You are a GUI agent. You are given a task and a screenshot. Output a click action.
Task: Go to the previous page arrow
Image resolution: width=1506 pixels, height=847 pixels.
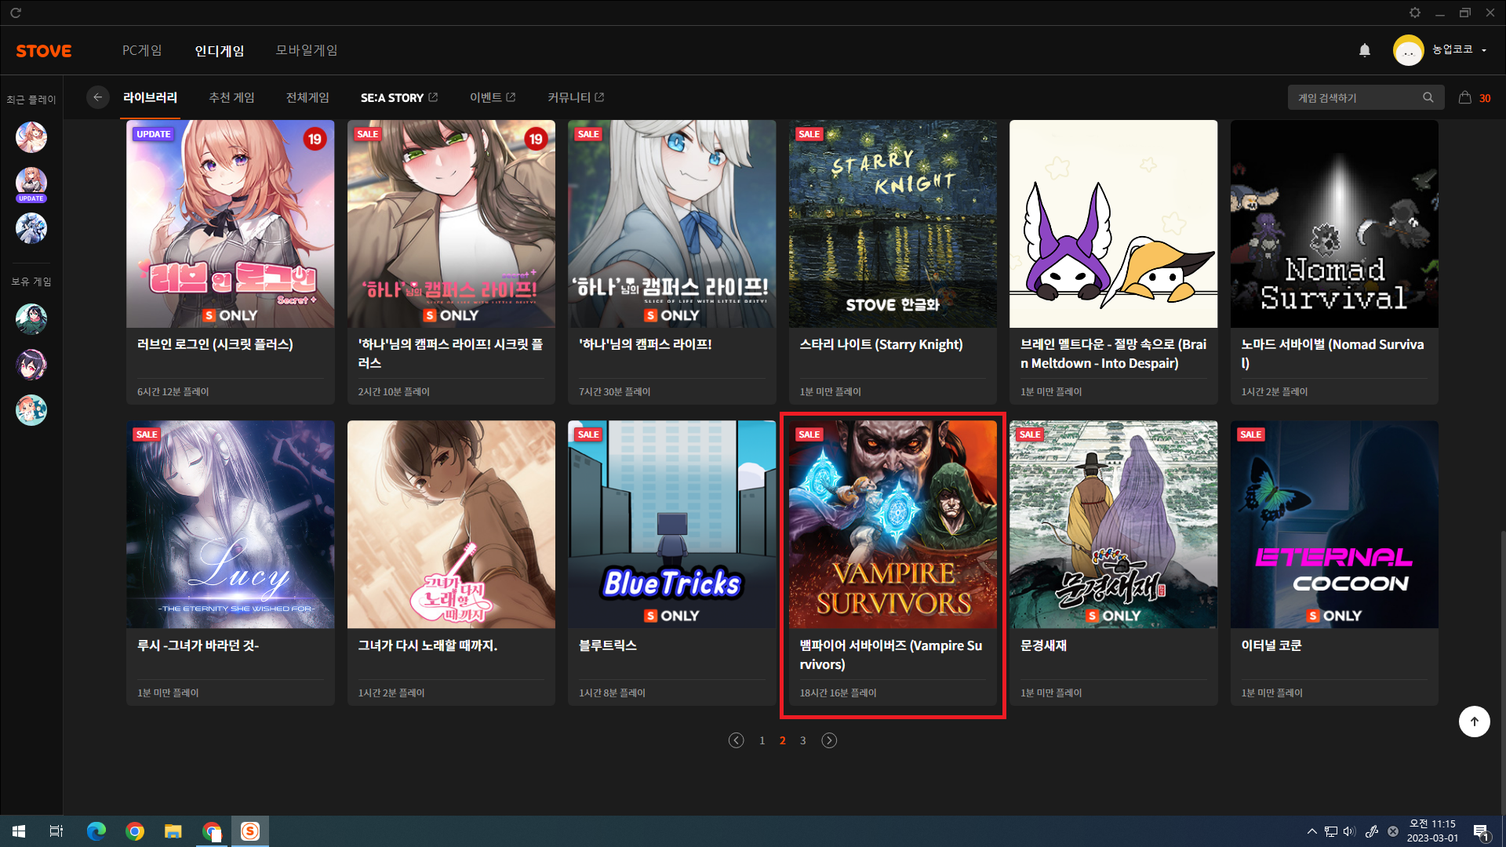tap(736, 740)
